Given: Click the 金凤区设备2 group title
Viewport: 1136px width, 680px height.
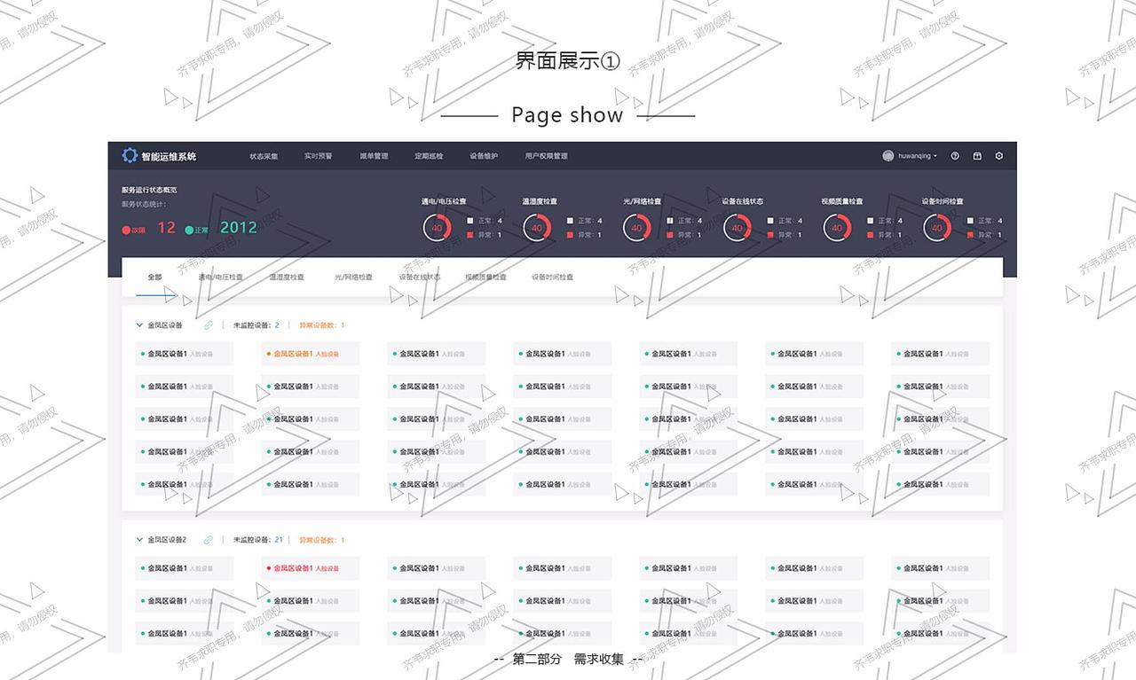Looking at the screenshot, I should point(167,540).
